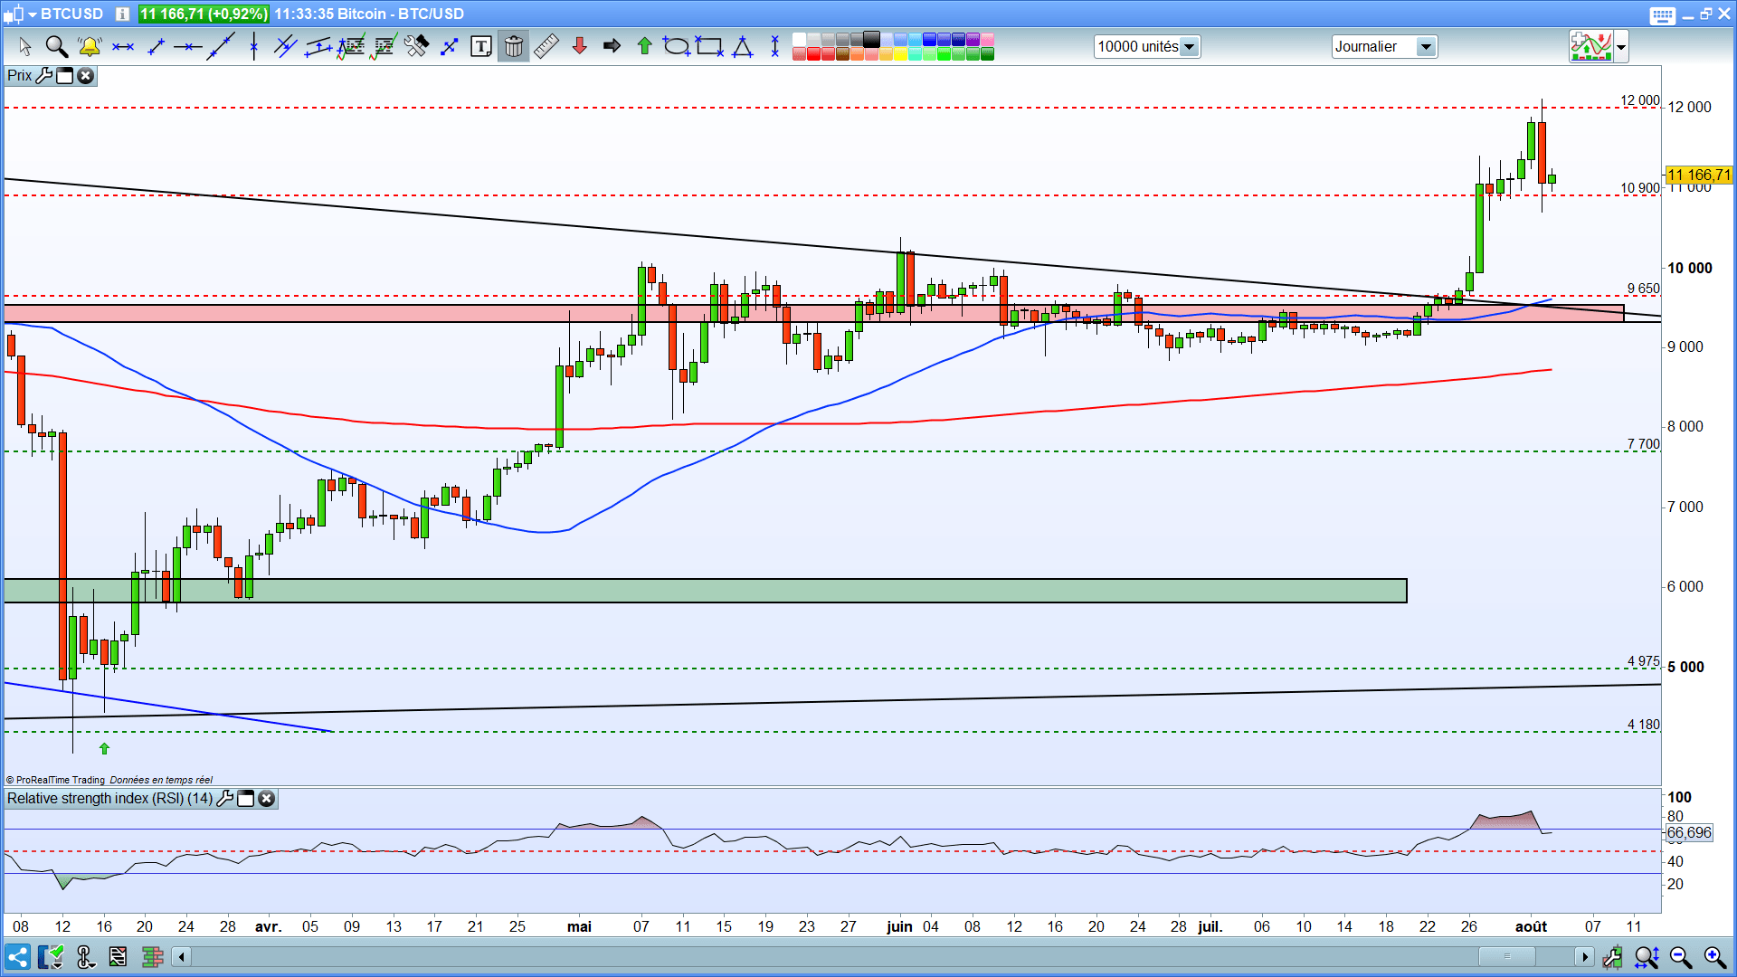The image size is (1737, 977).
Task: Click the scrollbar left arrow button
Action: [182, 956]
